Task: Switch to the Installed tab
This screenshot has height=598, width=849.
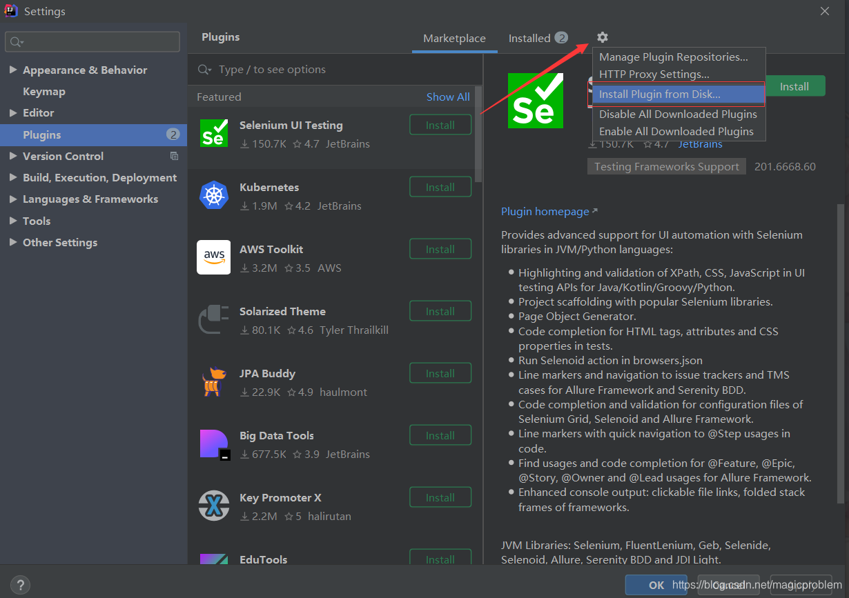Action: (x=538, y=39)
